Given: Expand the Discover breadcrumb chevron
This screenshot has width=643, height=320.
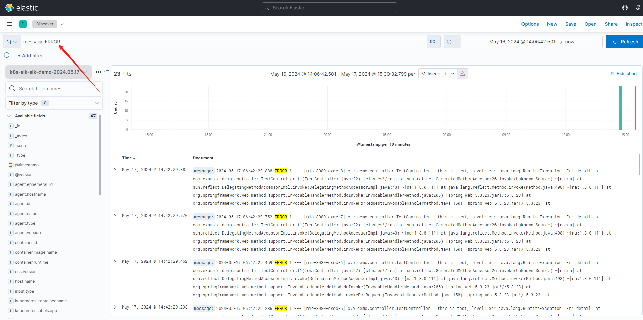Looking at the screenshot, I should pos(63,24).
